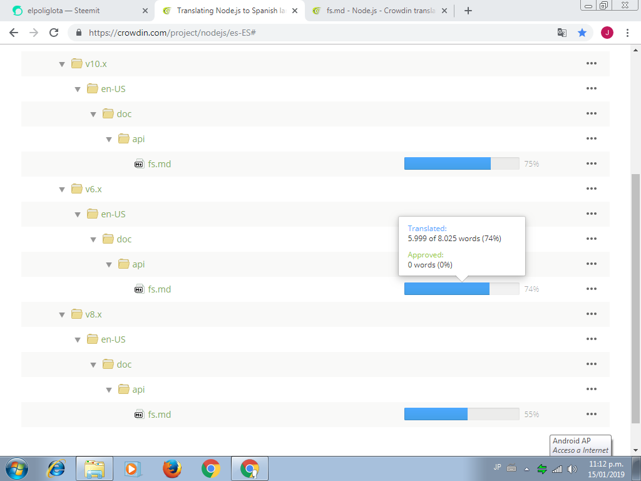Open Chrome three-dot menu
Screen dimensions: 641x481
coord(627,33)
